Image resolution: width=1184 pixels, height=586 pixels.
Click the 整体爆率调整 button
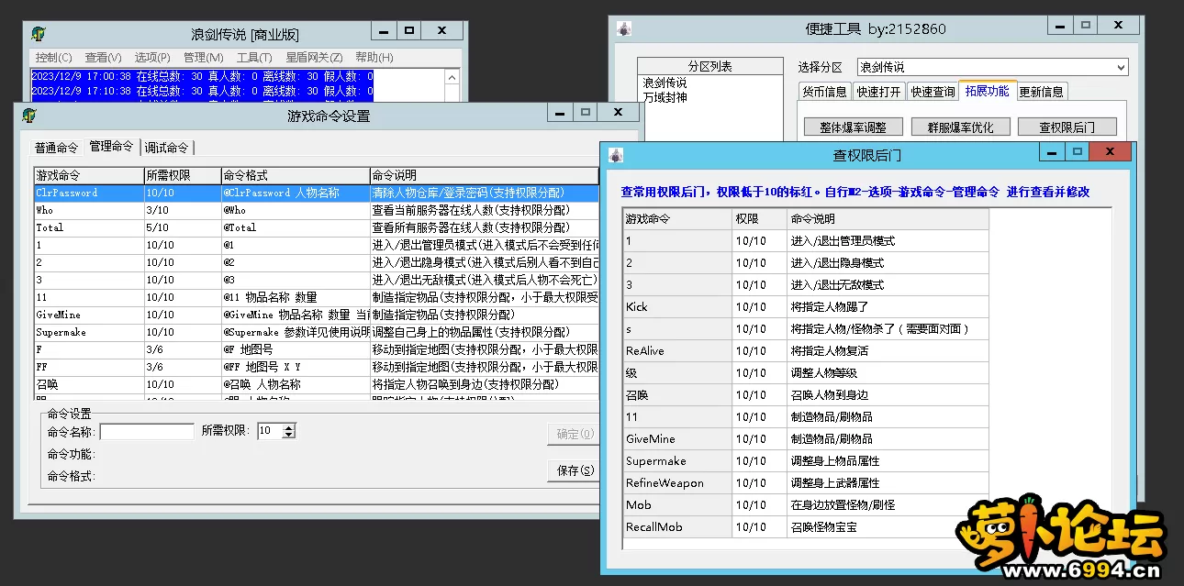pyautogui.click(x=854, y=127)
